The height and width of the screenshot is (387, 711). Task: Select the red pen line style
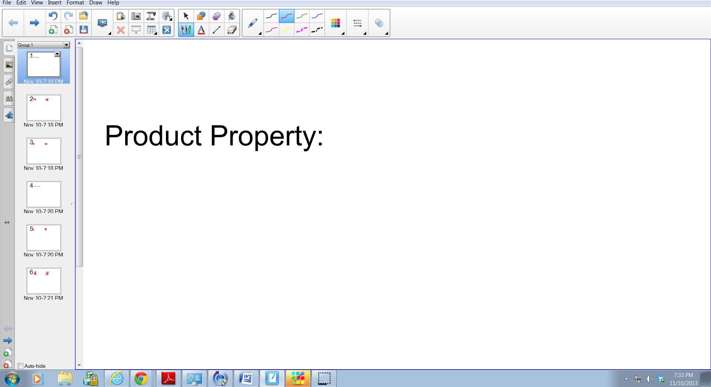point(286,16)
